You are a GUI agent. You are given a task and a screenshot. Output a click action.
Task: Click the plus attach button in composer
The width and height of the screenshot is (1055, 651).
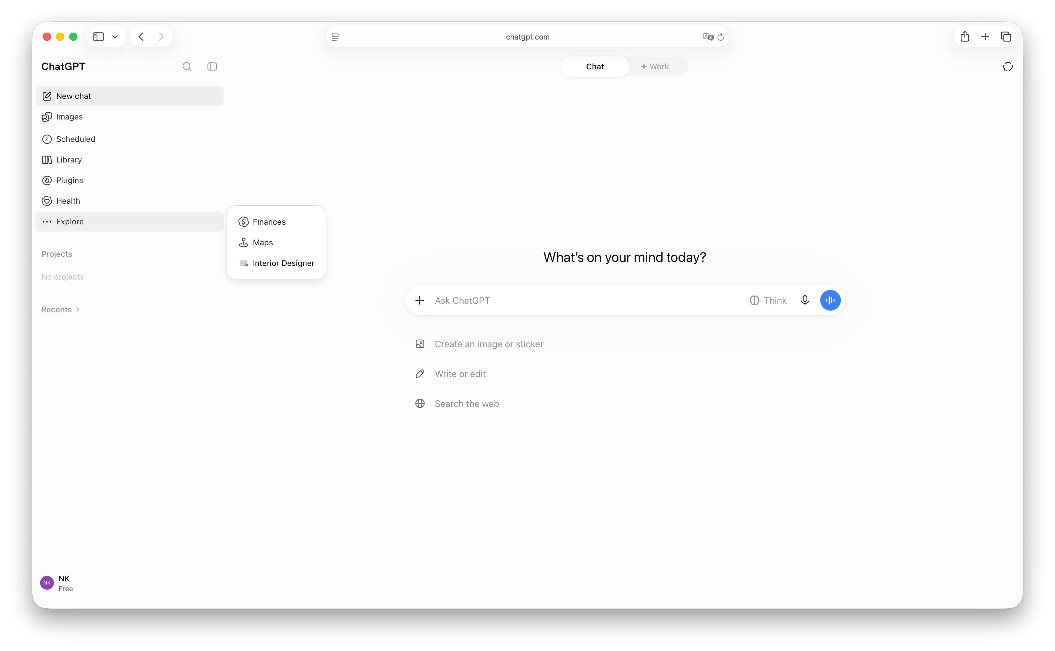pyautogui.click(x=420, y=300)
